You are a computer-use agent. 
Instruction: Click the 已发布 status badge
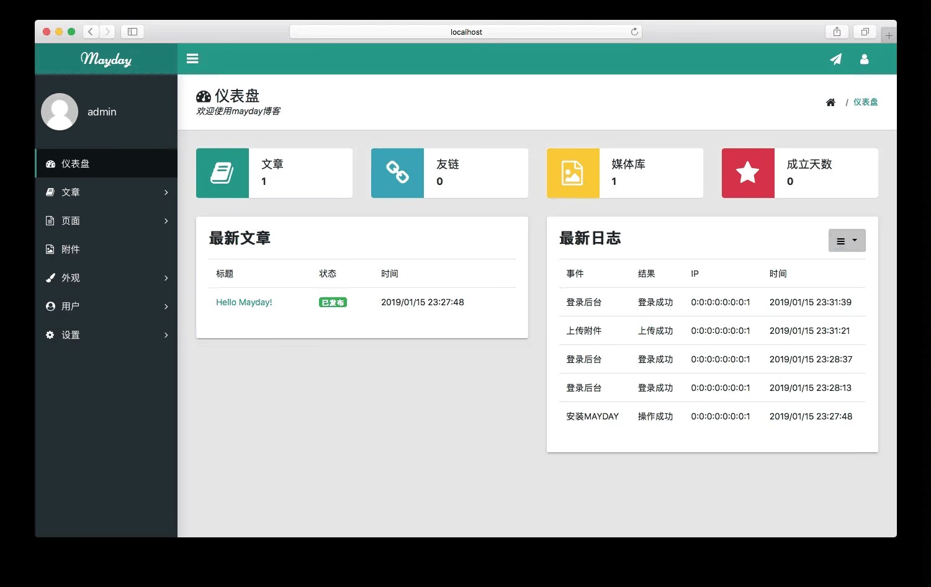pos(333,302)
